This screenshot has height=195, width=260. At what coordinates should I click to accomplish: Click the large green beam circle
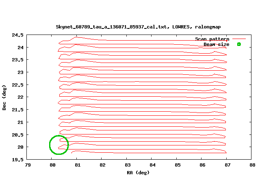pos(59,145)
